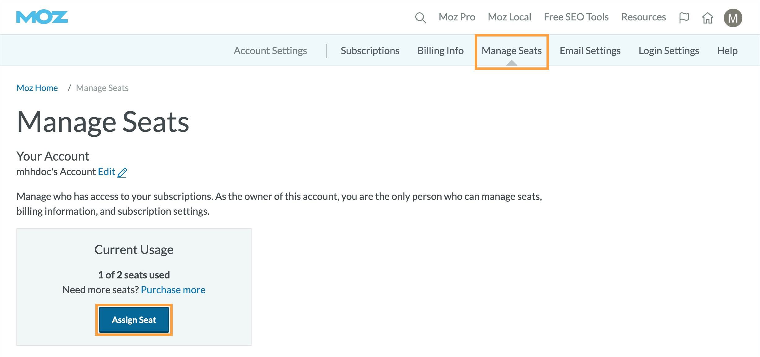Navigate to Moz Home via breadcrumb
The image size is (760, 357).
click(x=37, y=88)
